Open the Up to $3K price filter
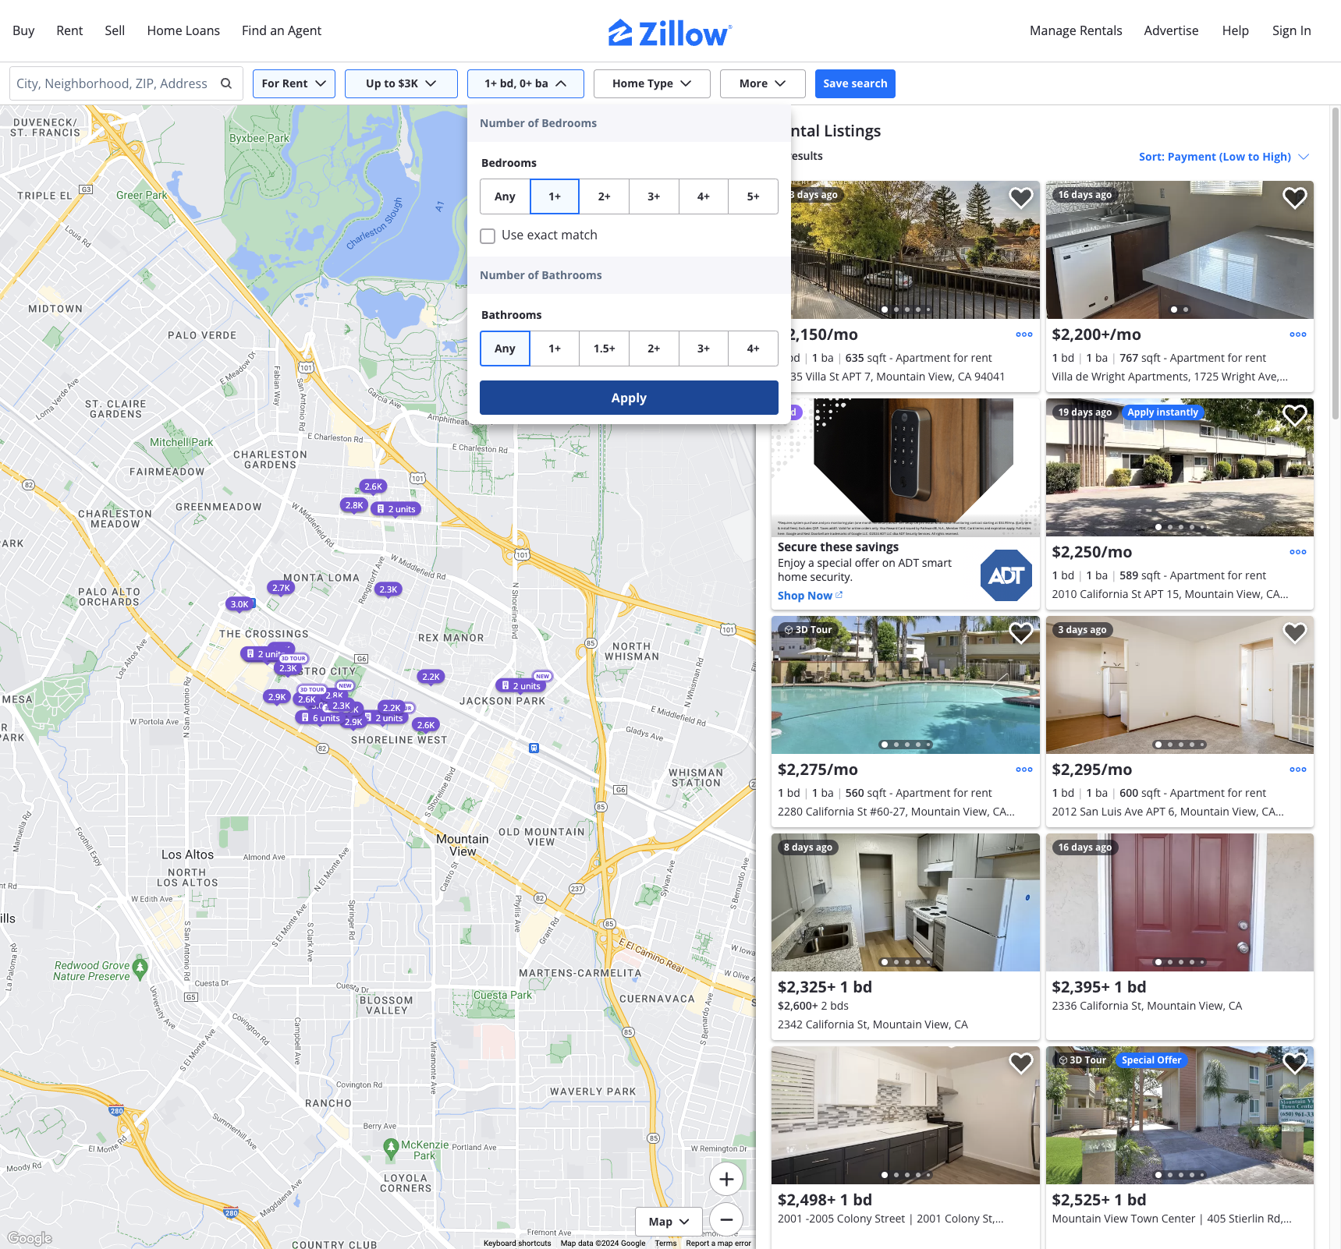 click(401, 83)
